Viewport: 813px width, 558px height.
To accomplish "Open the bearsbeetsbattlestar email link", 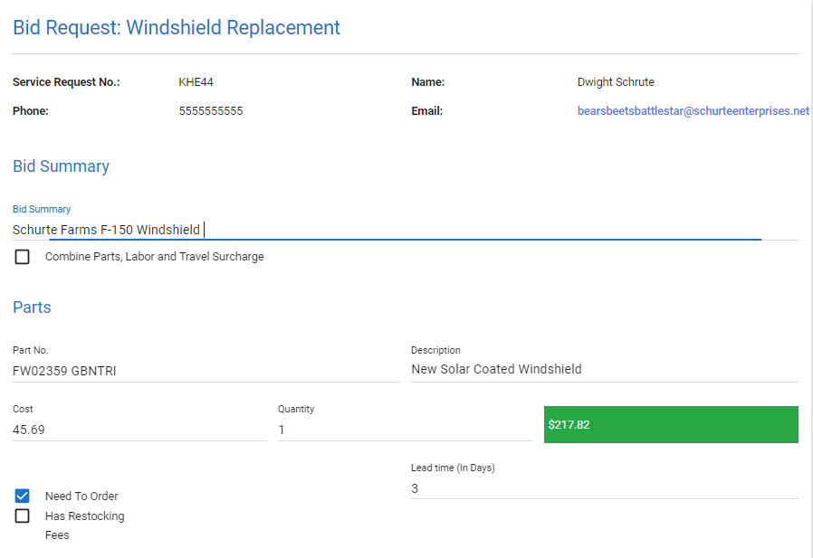I will (x=693, y=111).
